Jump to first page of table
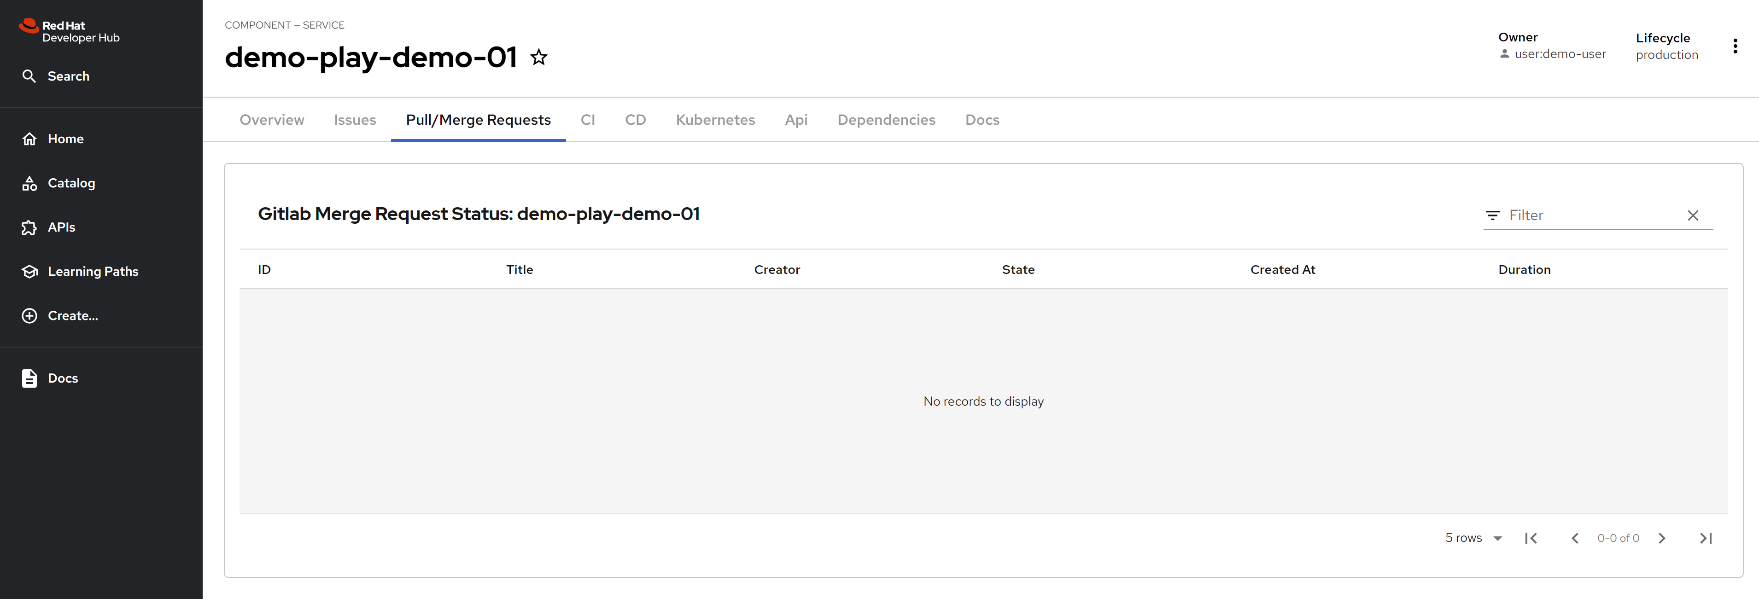 [x=1531, y=538]
